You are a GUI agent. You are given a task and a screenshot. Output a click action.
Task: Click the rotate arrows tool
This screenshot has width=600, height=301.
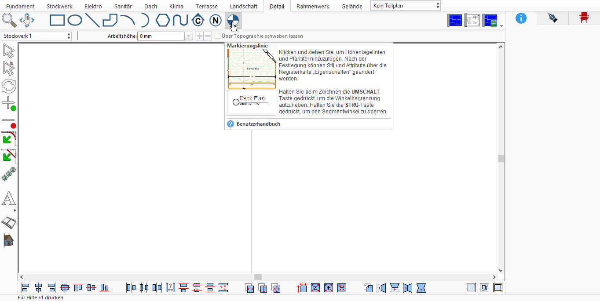[9, 86]
